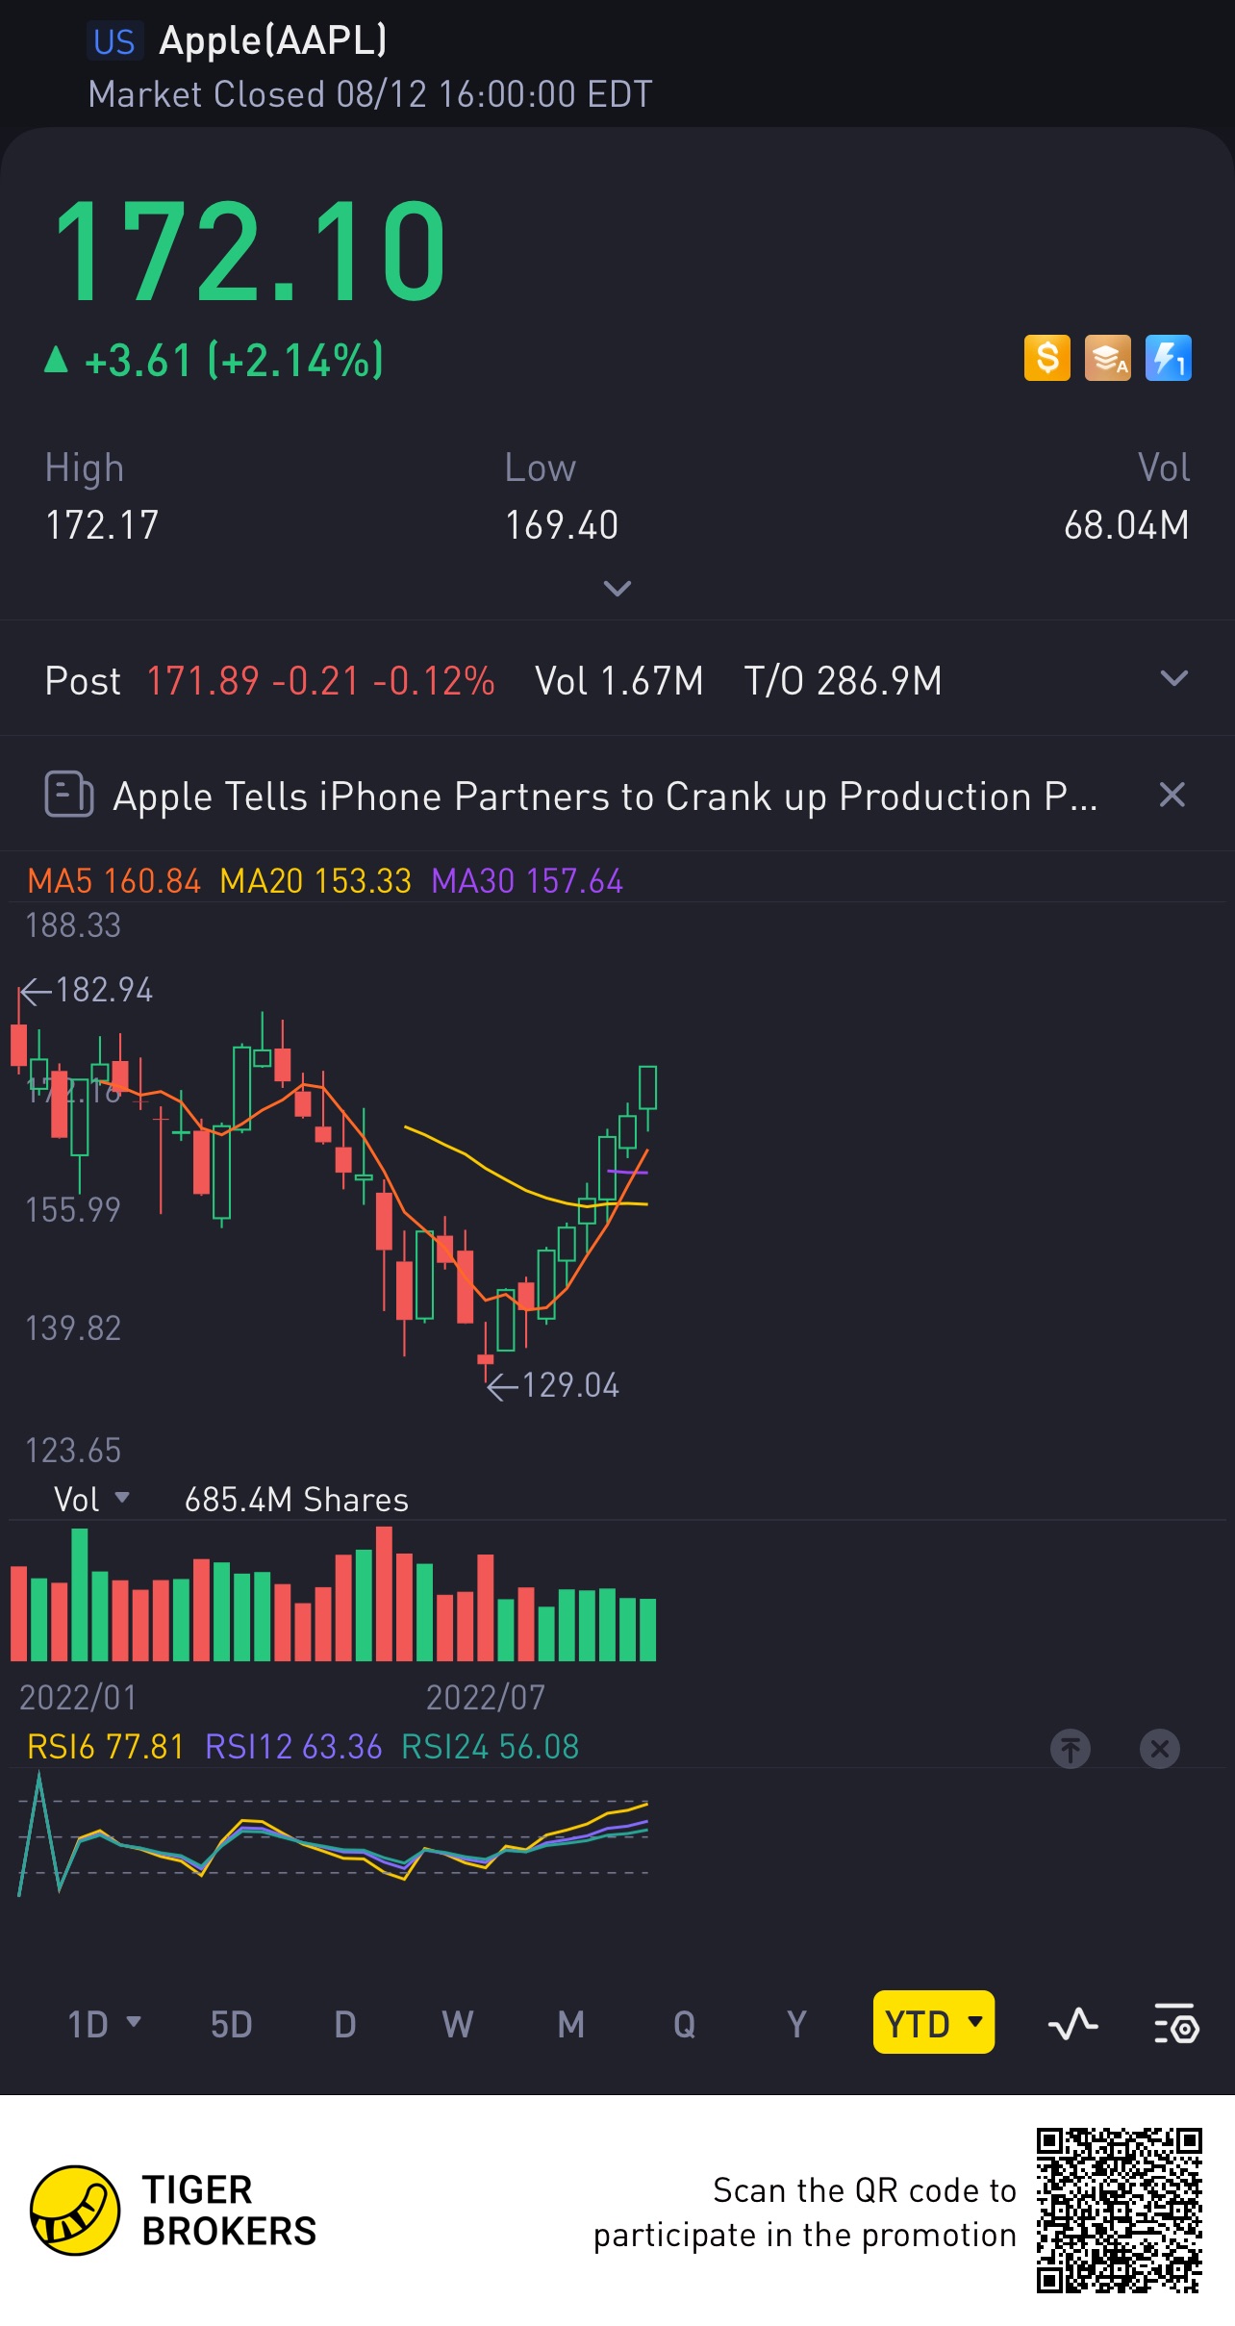Tap the promotion QR code

(x=1119, y=2211)
